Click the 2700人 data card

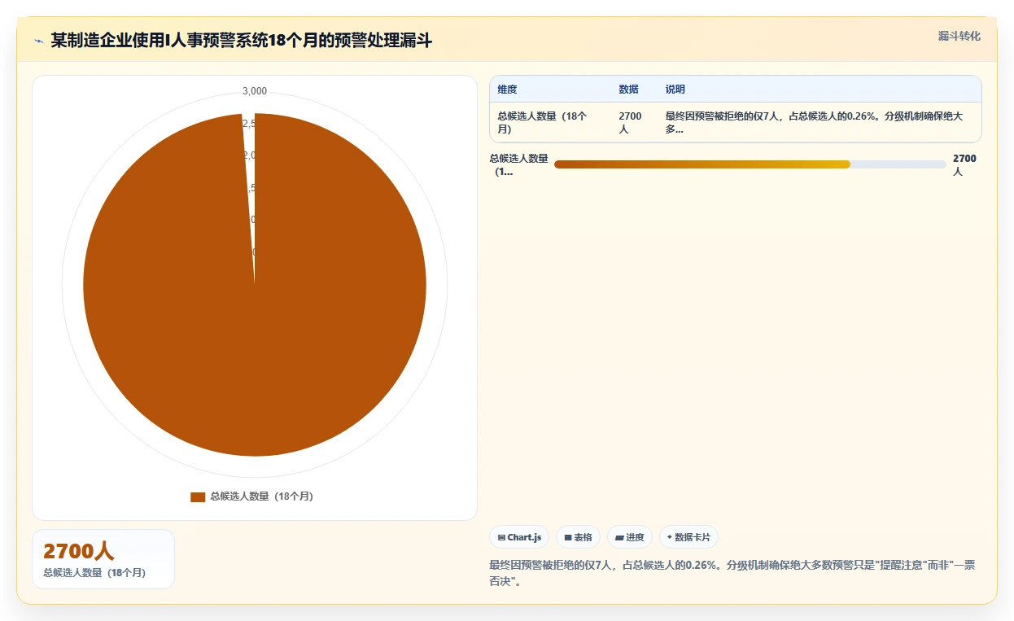(103, 559)
